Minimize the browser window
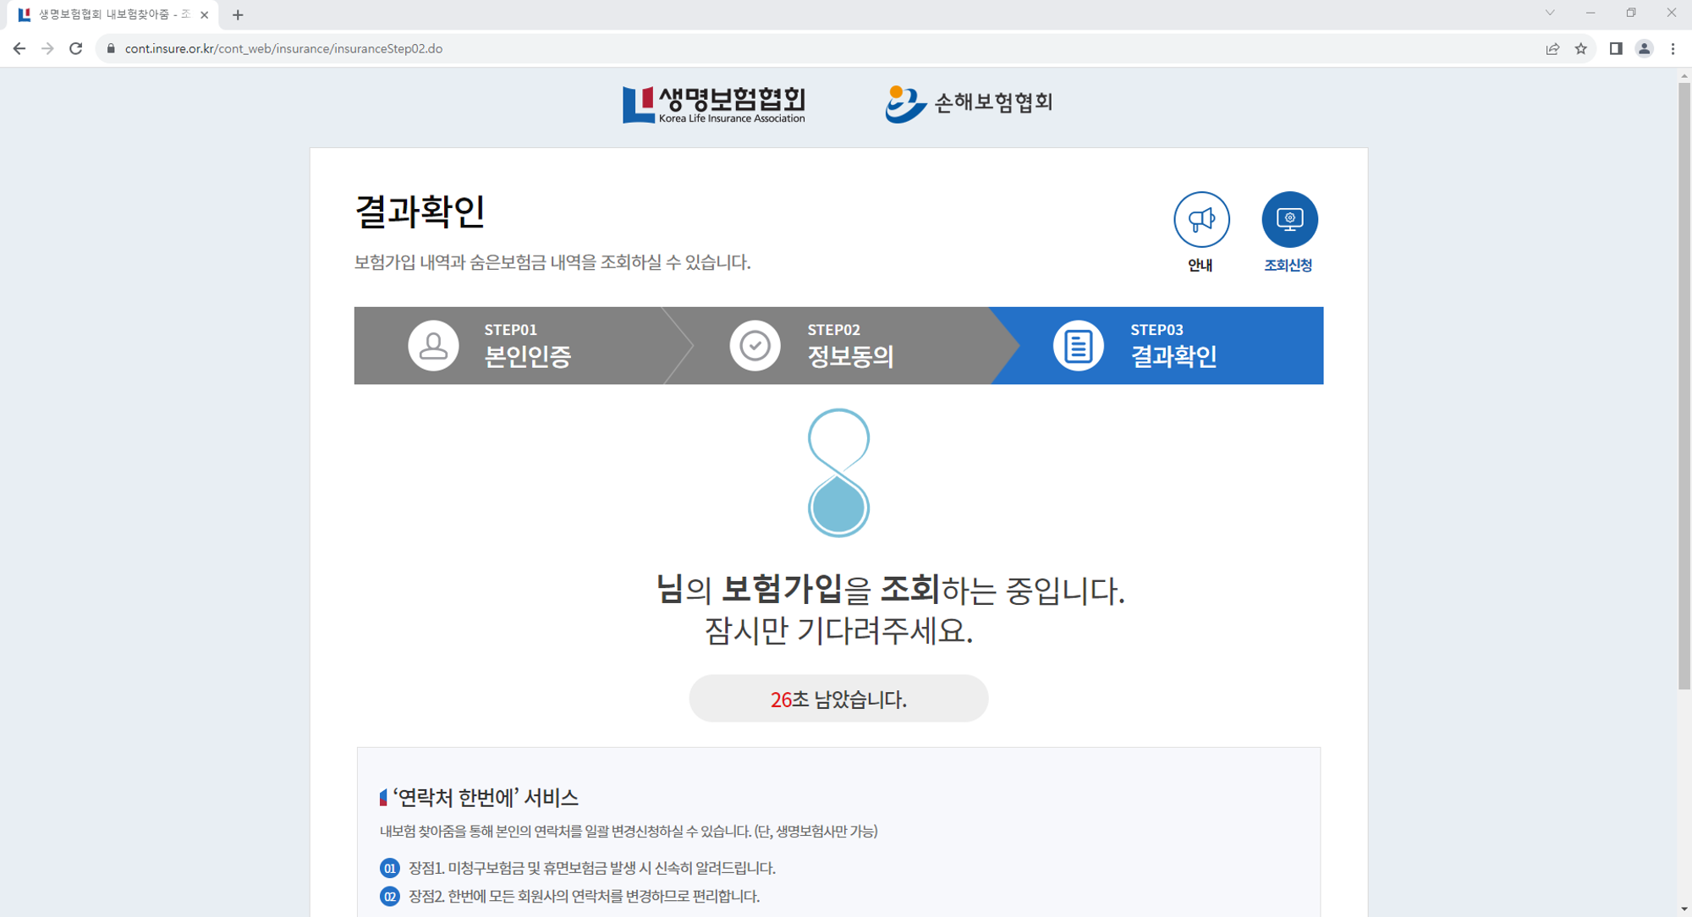Screen dimensions: 1692x917 tap(1590, 13)
